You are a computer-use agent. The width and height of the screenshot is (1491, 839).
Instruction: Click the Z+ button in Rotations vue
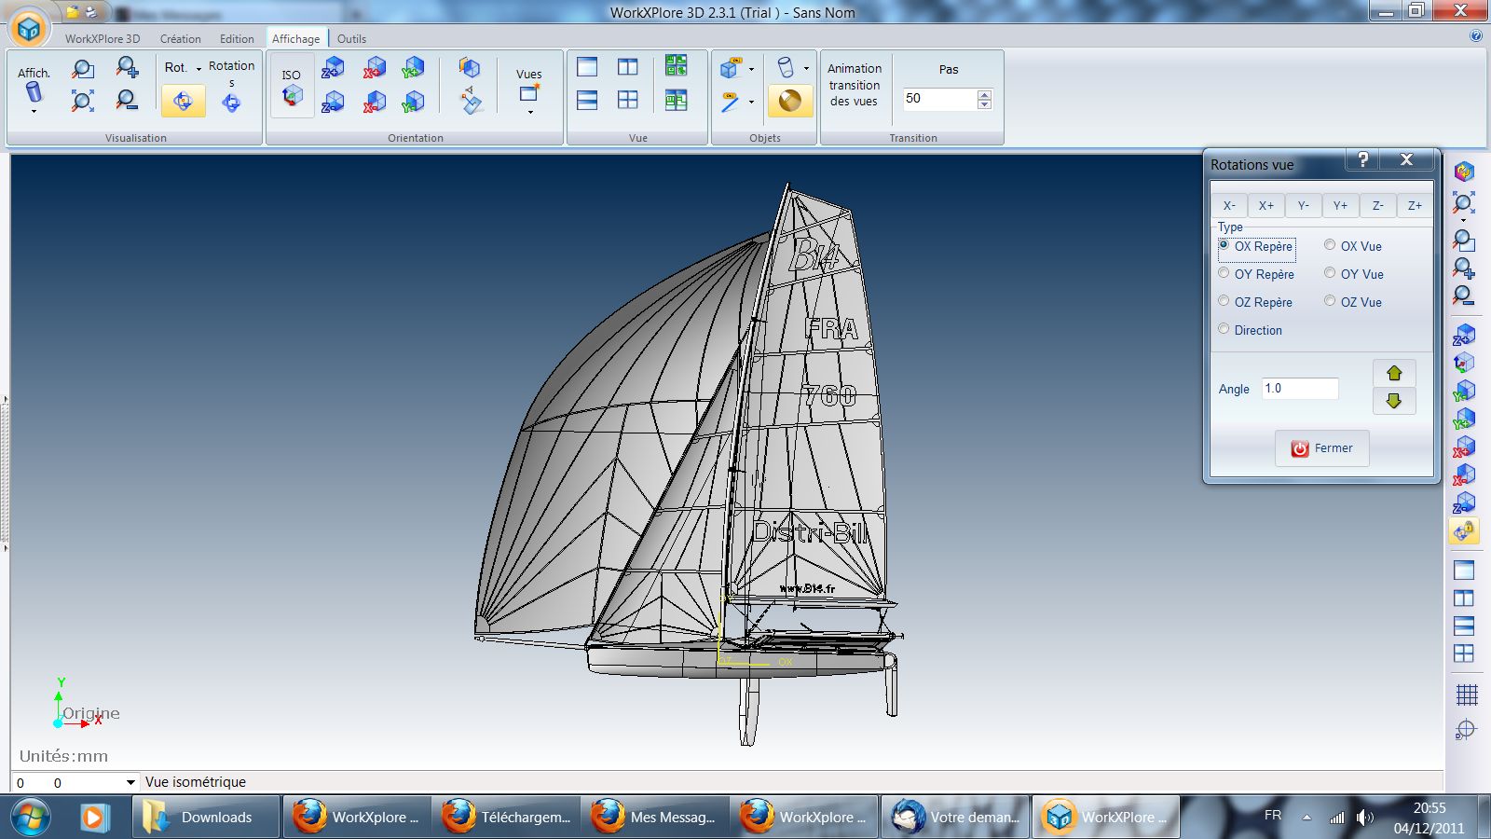pos(1415,205)
